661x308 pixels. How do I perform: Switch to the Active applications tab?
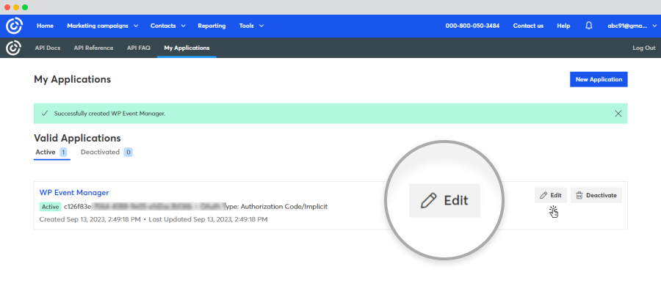tap(51, 153)
